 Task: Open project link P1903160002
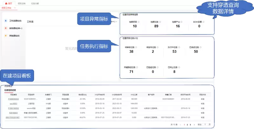click(x=13, y=108)
